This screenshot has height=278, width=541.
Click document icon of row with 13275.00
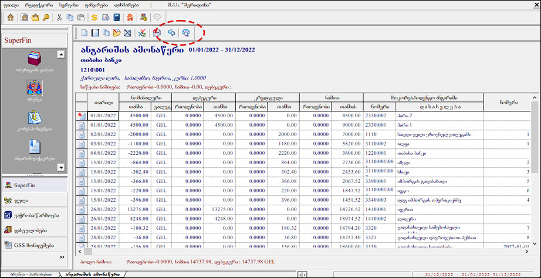(x=82, y=209)
